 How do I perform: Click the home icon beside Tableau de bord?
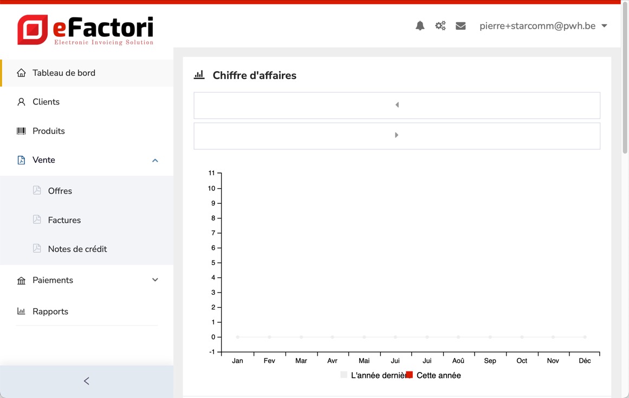point(21,73)
